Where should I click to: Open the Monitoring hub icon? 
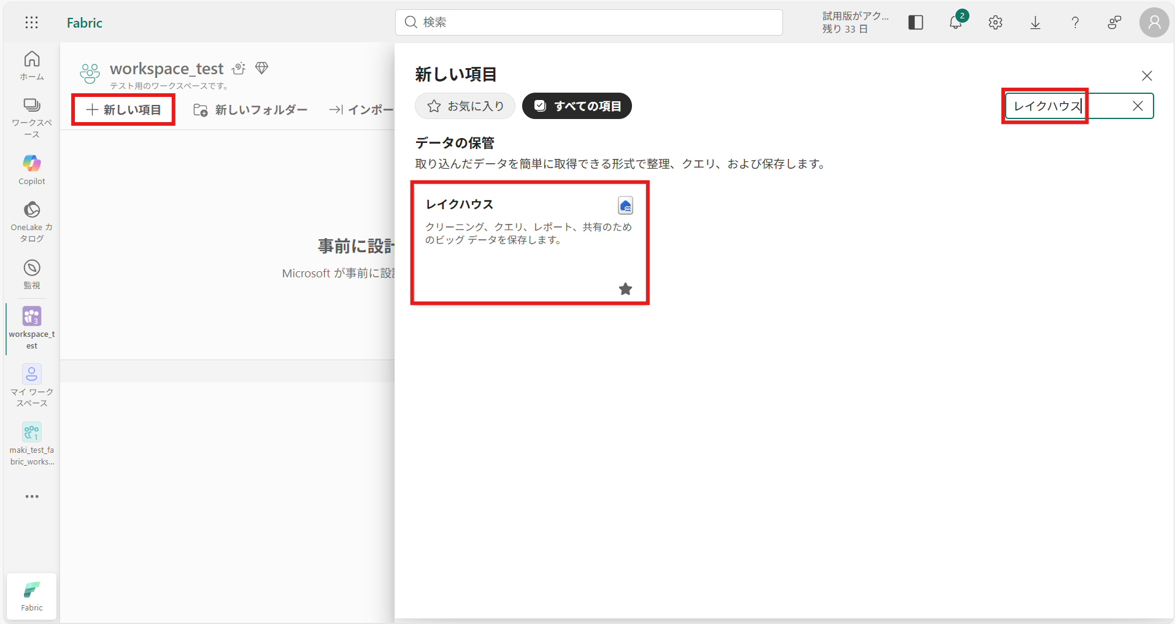pos(32,274)
